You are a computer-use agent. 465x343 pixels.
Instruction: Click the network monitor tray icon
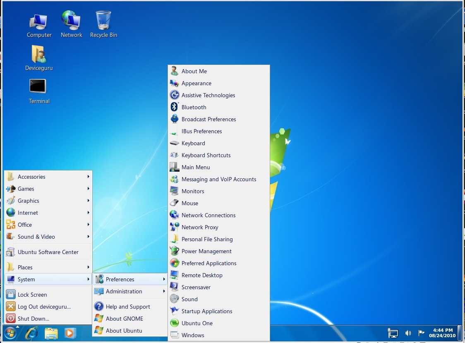[393, 333]
